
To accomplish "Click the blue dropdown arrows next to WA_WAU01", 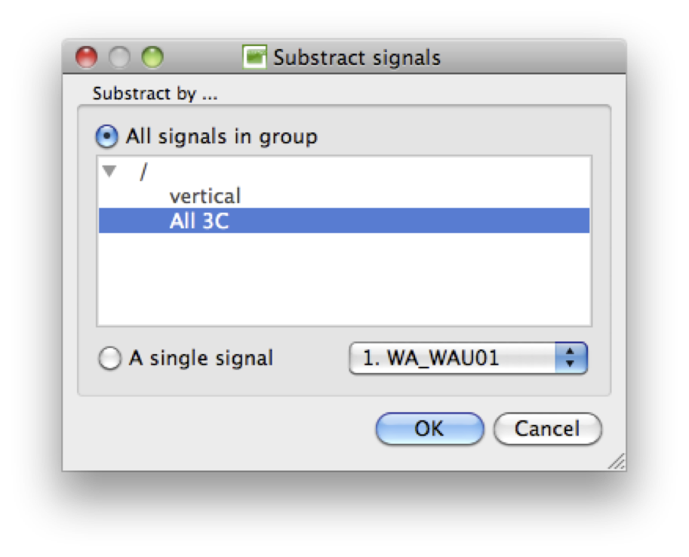I will pos(571,359).
